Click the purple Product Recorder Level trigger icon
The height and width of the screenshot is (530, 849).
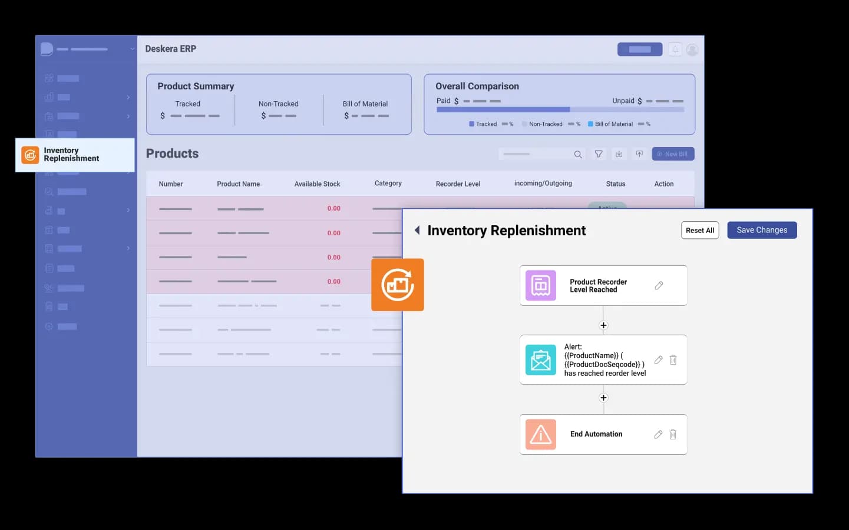click(540, 285)
